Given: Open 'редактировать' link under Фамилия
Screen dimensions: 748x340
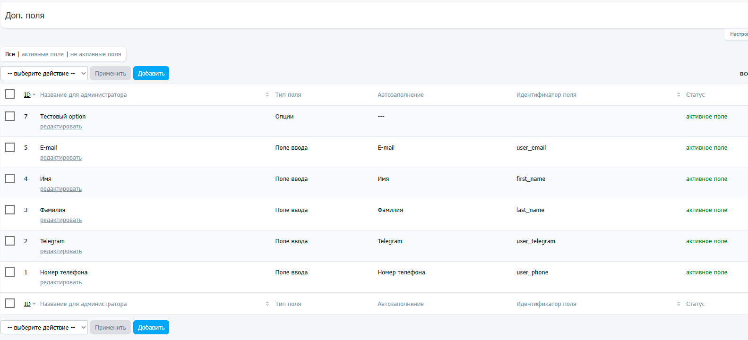Looking at the screenshot, I should pos(61,220).
